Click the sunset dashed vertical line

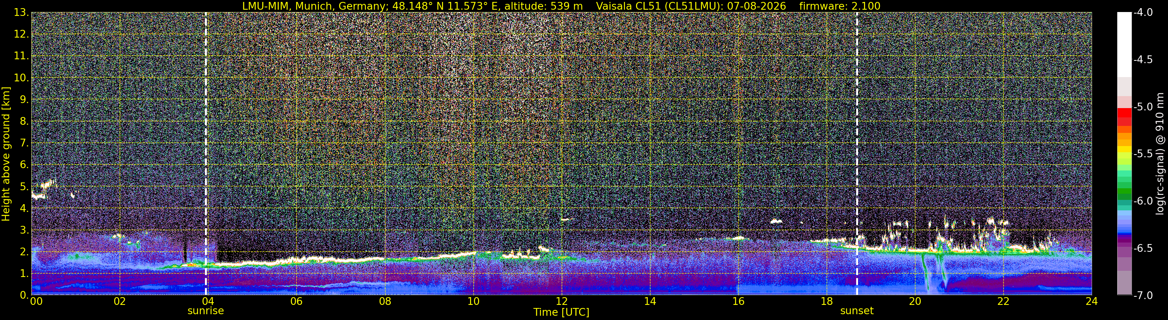(x=857, y=154)
